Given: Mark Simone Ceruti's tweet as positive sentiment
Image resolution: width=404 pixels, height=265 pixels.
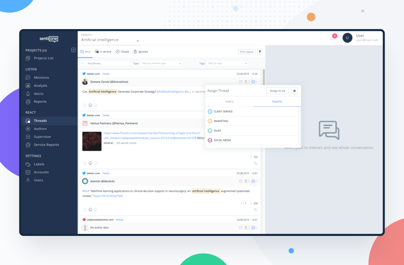Looking at the screenshot, I should (96, 105).
